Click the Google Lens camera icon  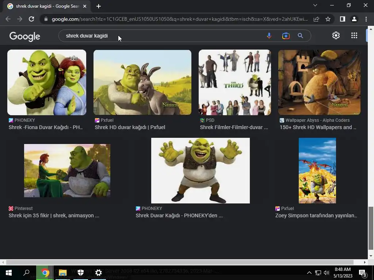coord(286,36)
